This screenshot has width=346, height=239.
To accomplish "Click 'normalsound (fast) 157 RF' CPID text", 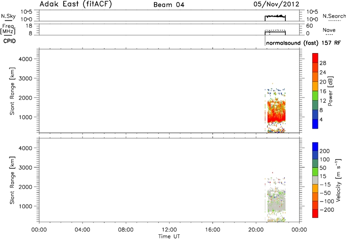I will (304, 43).
